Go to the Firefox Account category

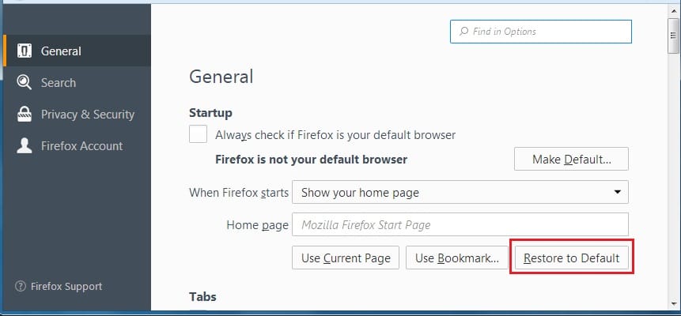pos(81,145)
